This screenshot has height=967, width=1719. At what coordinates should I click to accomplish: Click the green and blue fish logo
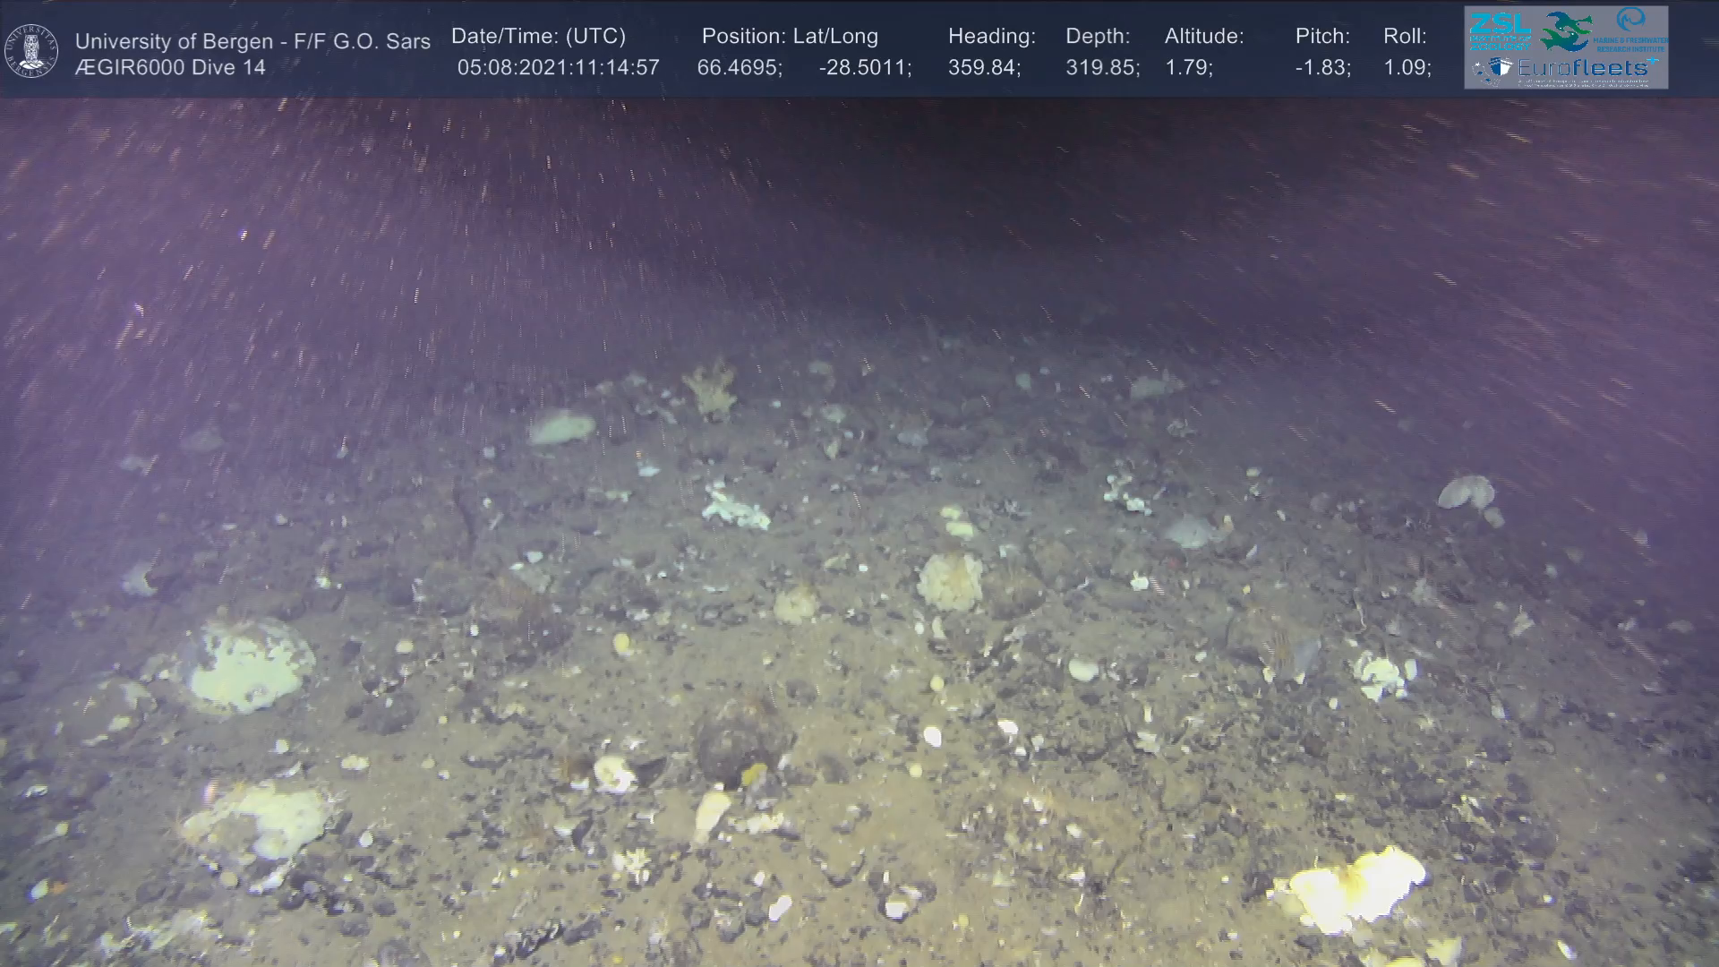[x=1565, y=30]
